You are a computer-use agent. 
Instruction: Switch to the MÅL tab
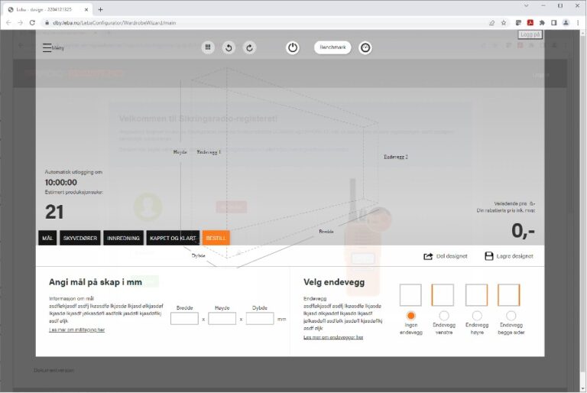point(47,238)
